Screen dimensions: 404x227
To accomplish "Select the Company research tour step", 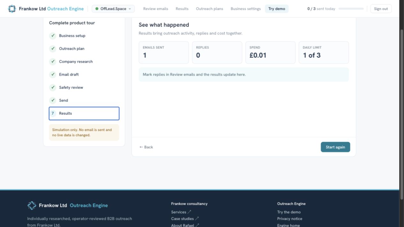I will tap(84, 62).
